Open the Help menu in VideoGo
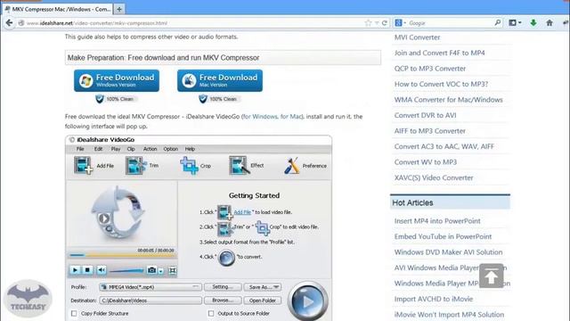This screenshot has width=570, height=321. coord(190,149)
